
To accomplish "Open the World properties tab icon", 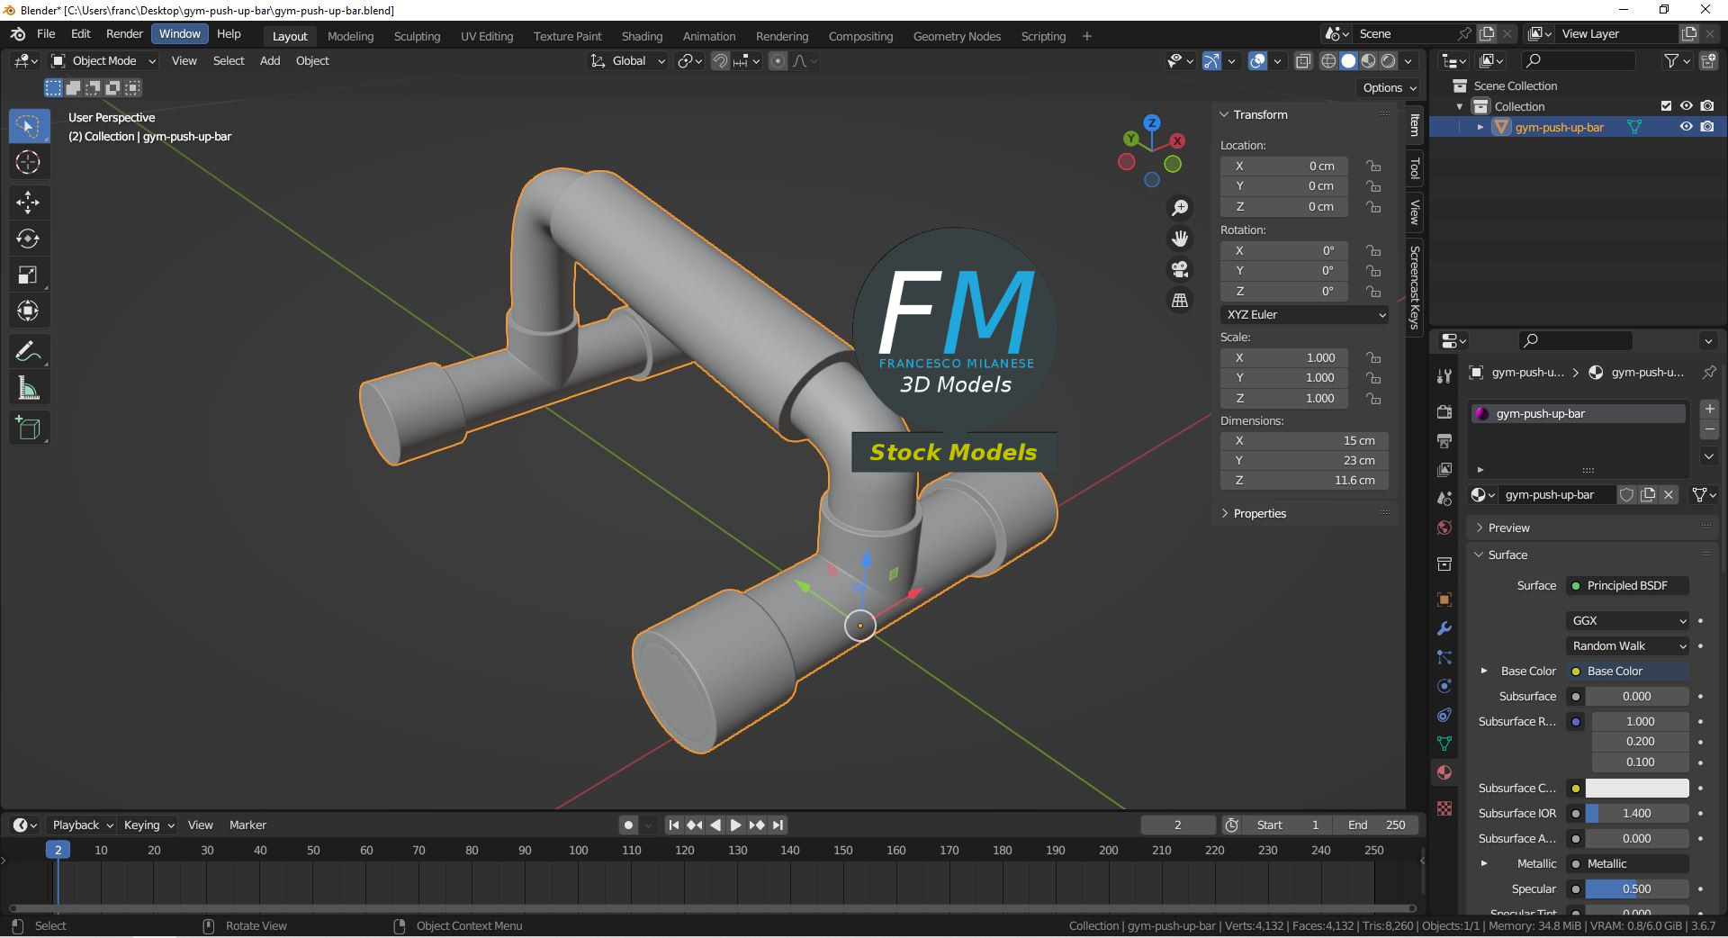I will (1444, 528).
